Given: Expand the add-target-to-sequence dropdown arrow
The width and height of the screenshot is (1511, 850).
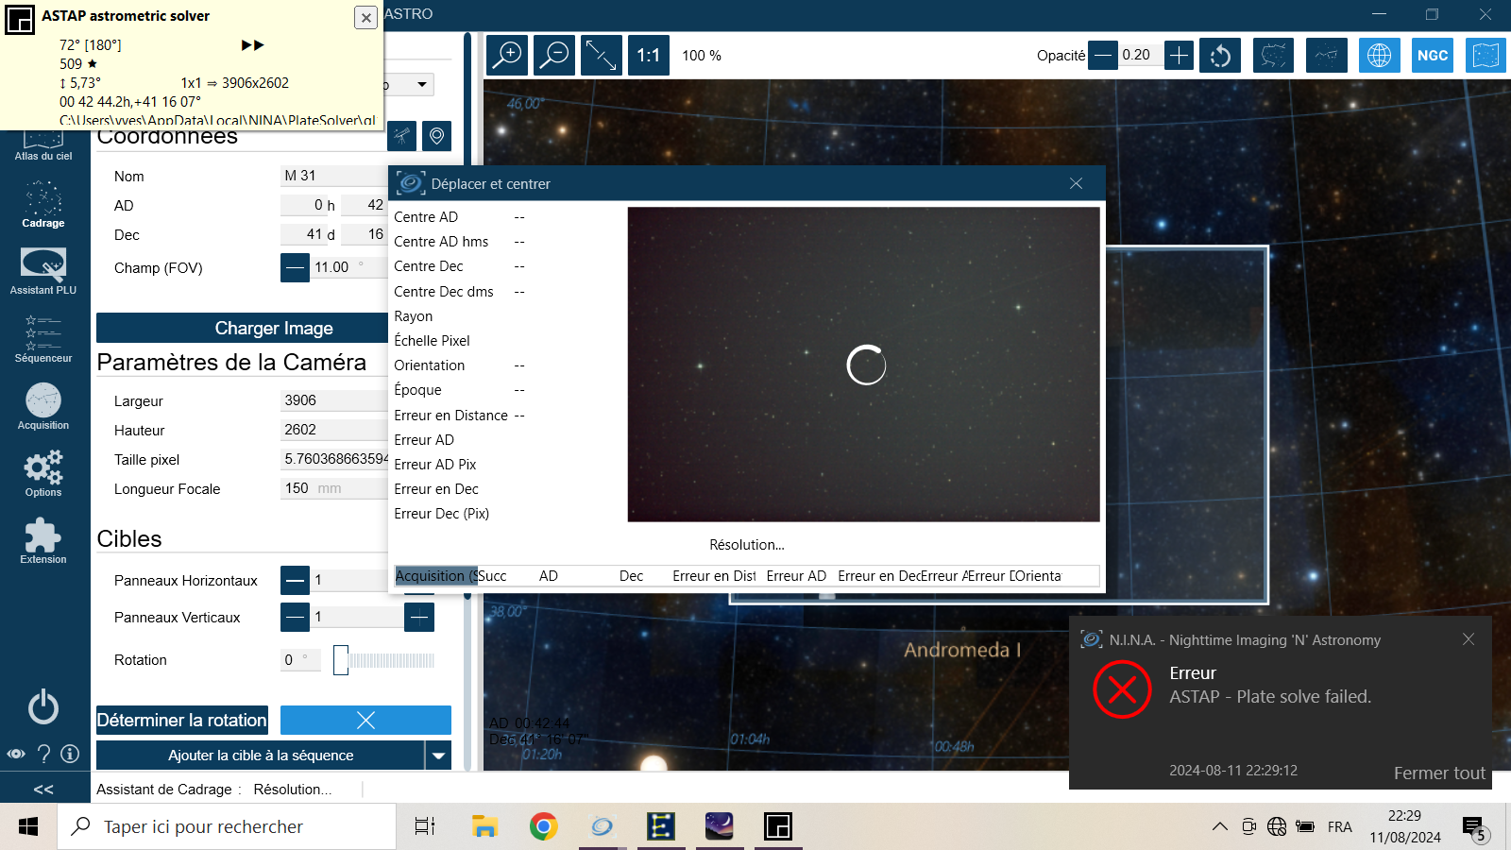Looking at the screenshot, I should [438, 756].
